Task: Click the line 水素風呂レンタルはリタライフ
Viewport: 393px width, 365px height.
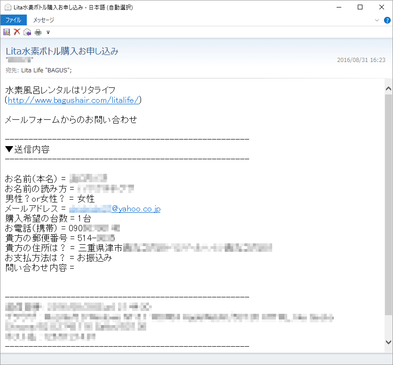Action: tap(60, 90)
